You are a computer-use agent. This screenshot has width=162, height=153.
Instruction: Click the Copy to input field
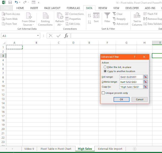[131, 87]
